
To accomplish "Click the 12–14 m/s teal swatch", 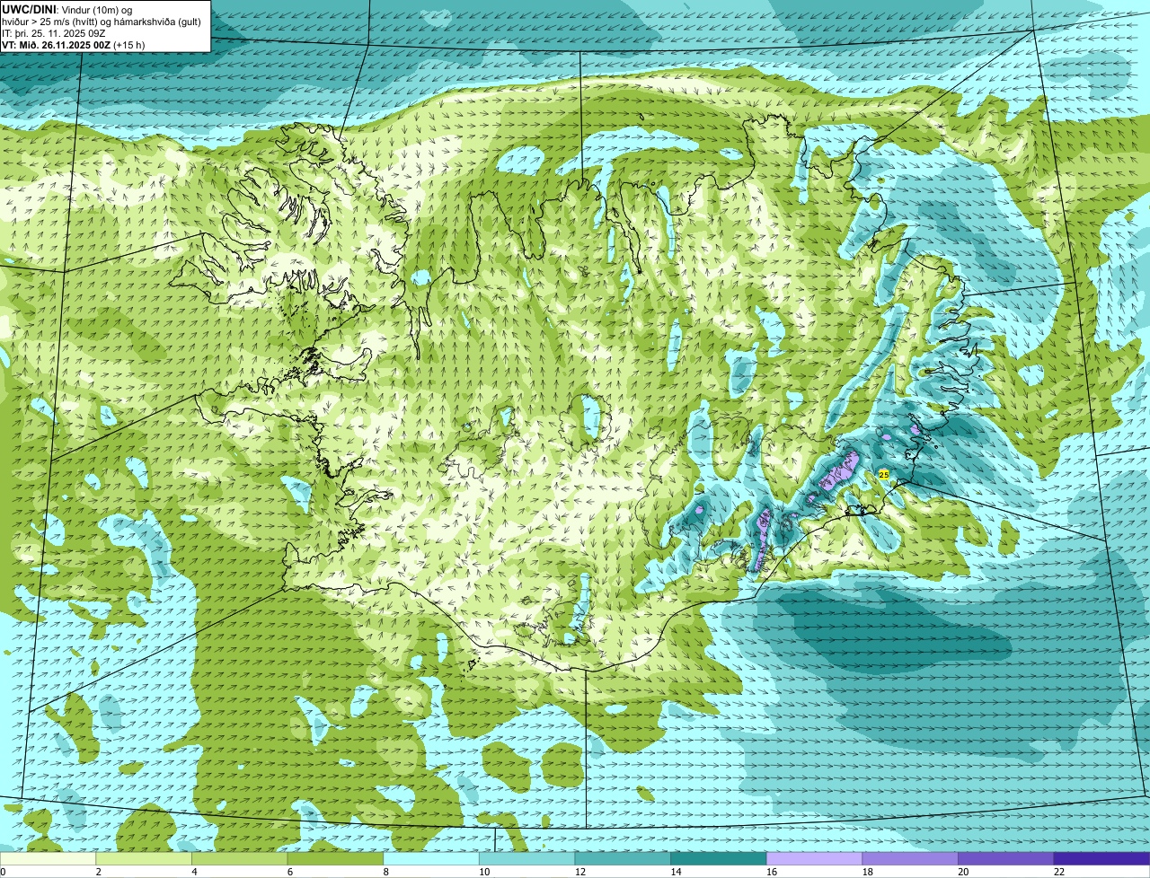I will (x=623, y=858).
